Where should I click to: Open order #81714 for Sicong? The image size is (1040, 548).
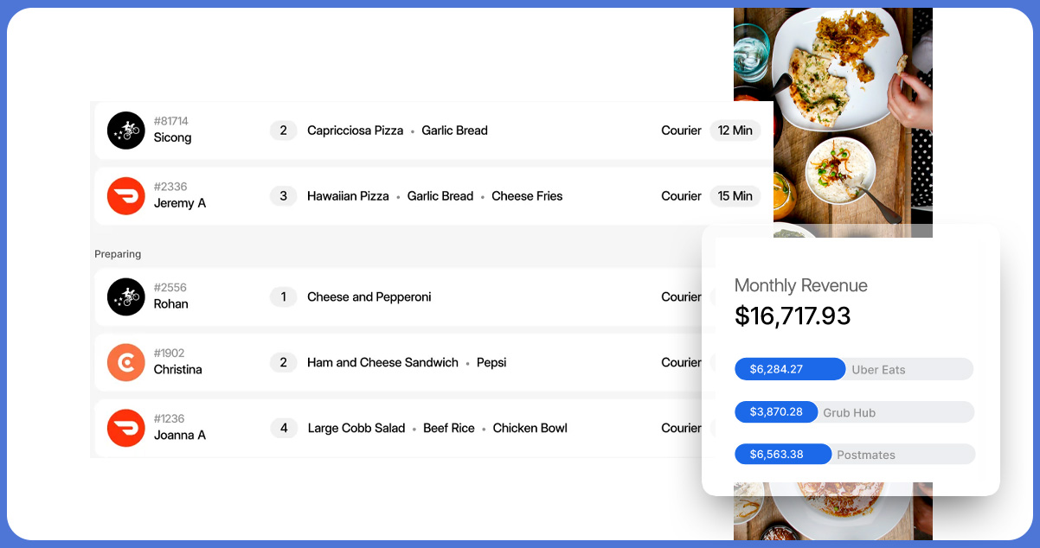point(433,131)
